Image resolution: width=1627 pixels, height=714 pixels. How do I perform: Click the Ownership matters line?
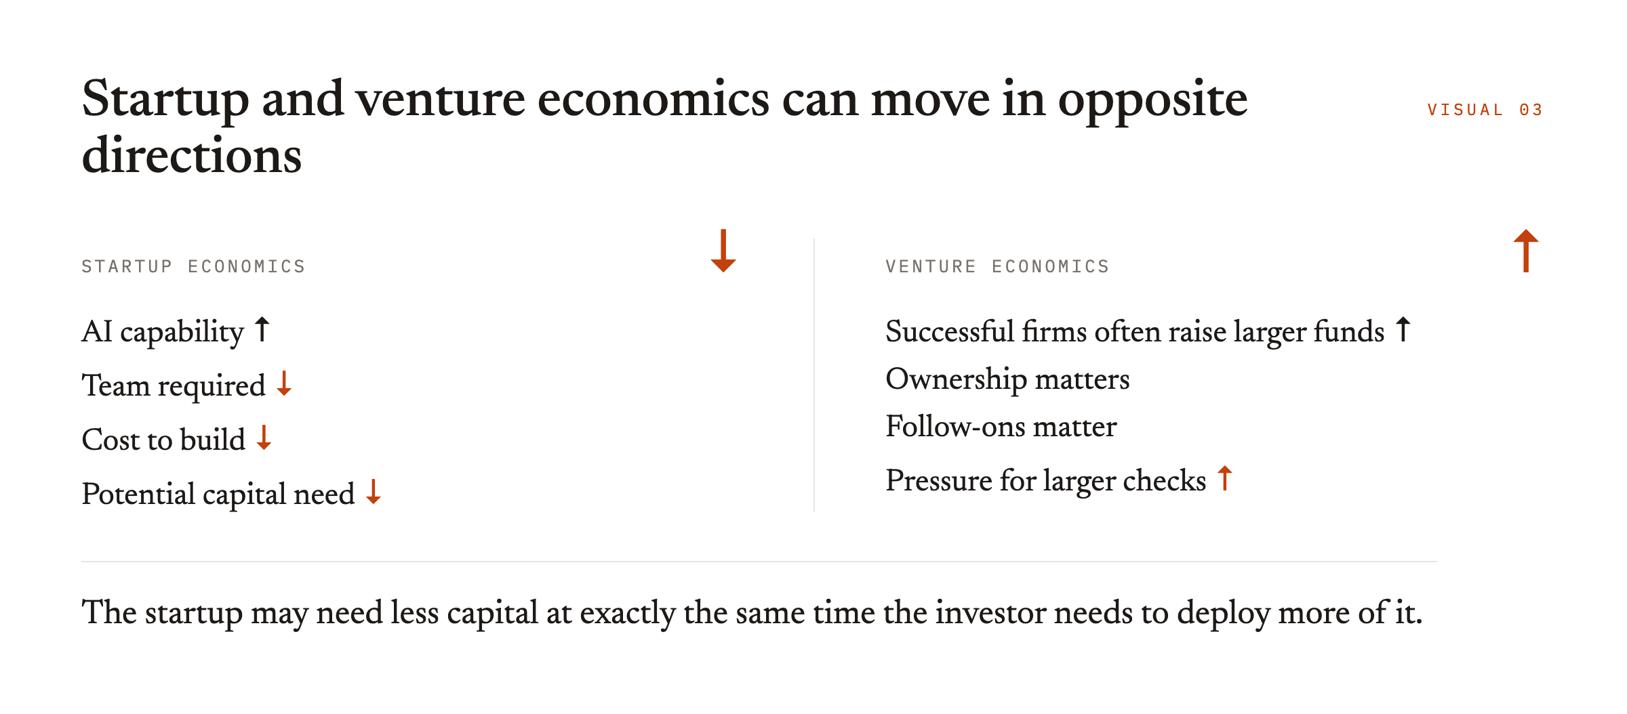point(1007,379)
